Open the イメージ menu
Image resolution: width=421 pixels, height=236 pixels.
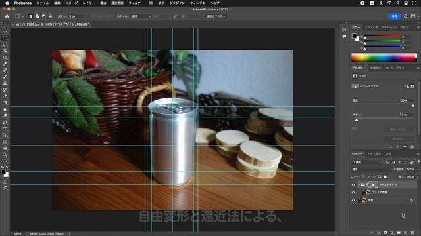pos(72,3)
